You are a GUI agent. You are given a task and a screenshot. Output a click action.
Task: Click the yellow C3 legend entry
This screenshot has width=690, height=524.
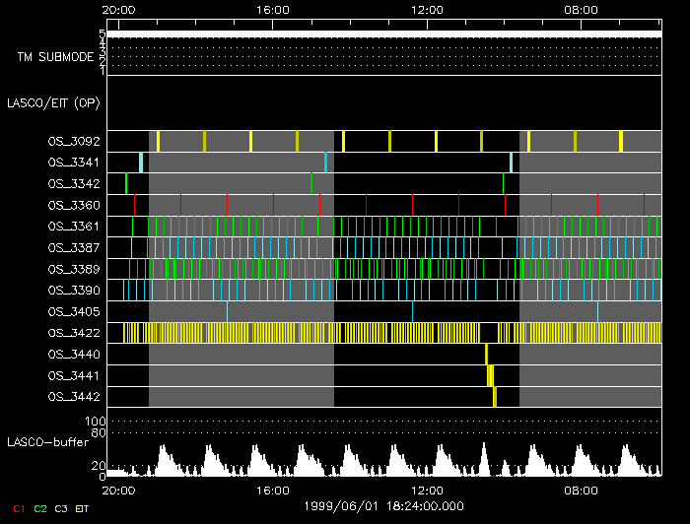pyautogui.click(x=62, y=508)
